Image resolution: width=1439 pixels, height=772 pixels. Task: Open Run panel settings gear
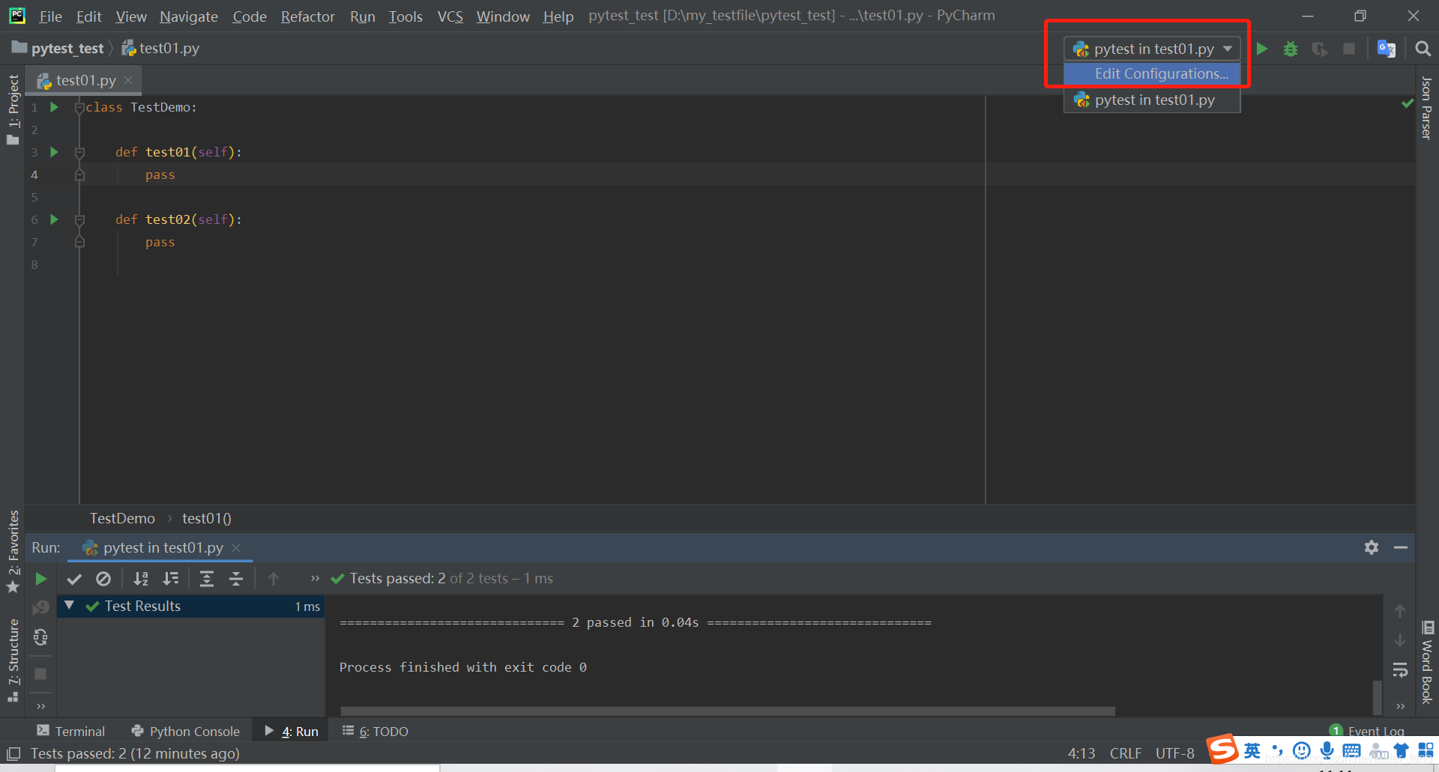point(1372,547)
